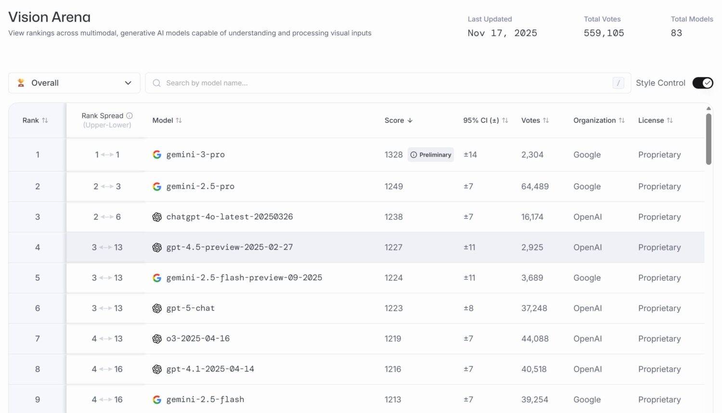Click the Google logo beside gemini-2.5-pro
This screenshot has width=722, height=413.
(x=157, y=187)
